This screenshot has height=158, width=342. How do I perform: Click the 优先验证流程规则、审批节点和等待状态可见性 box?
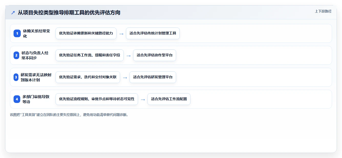[97, 99]
